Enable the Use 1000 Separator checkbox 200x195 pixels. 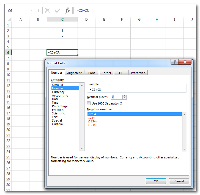click(89, 103)
